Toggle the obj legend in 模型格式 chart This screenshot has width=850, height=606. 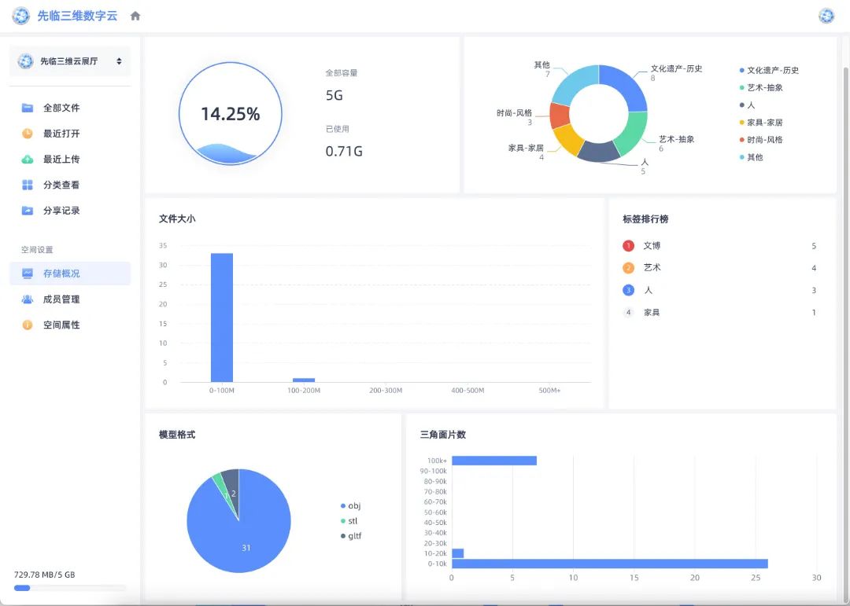pos(353,505)
